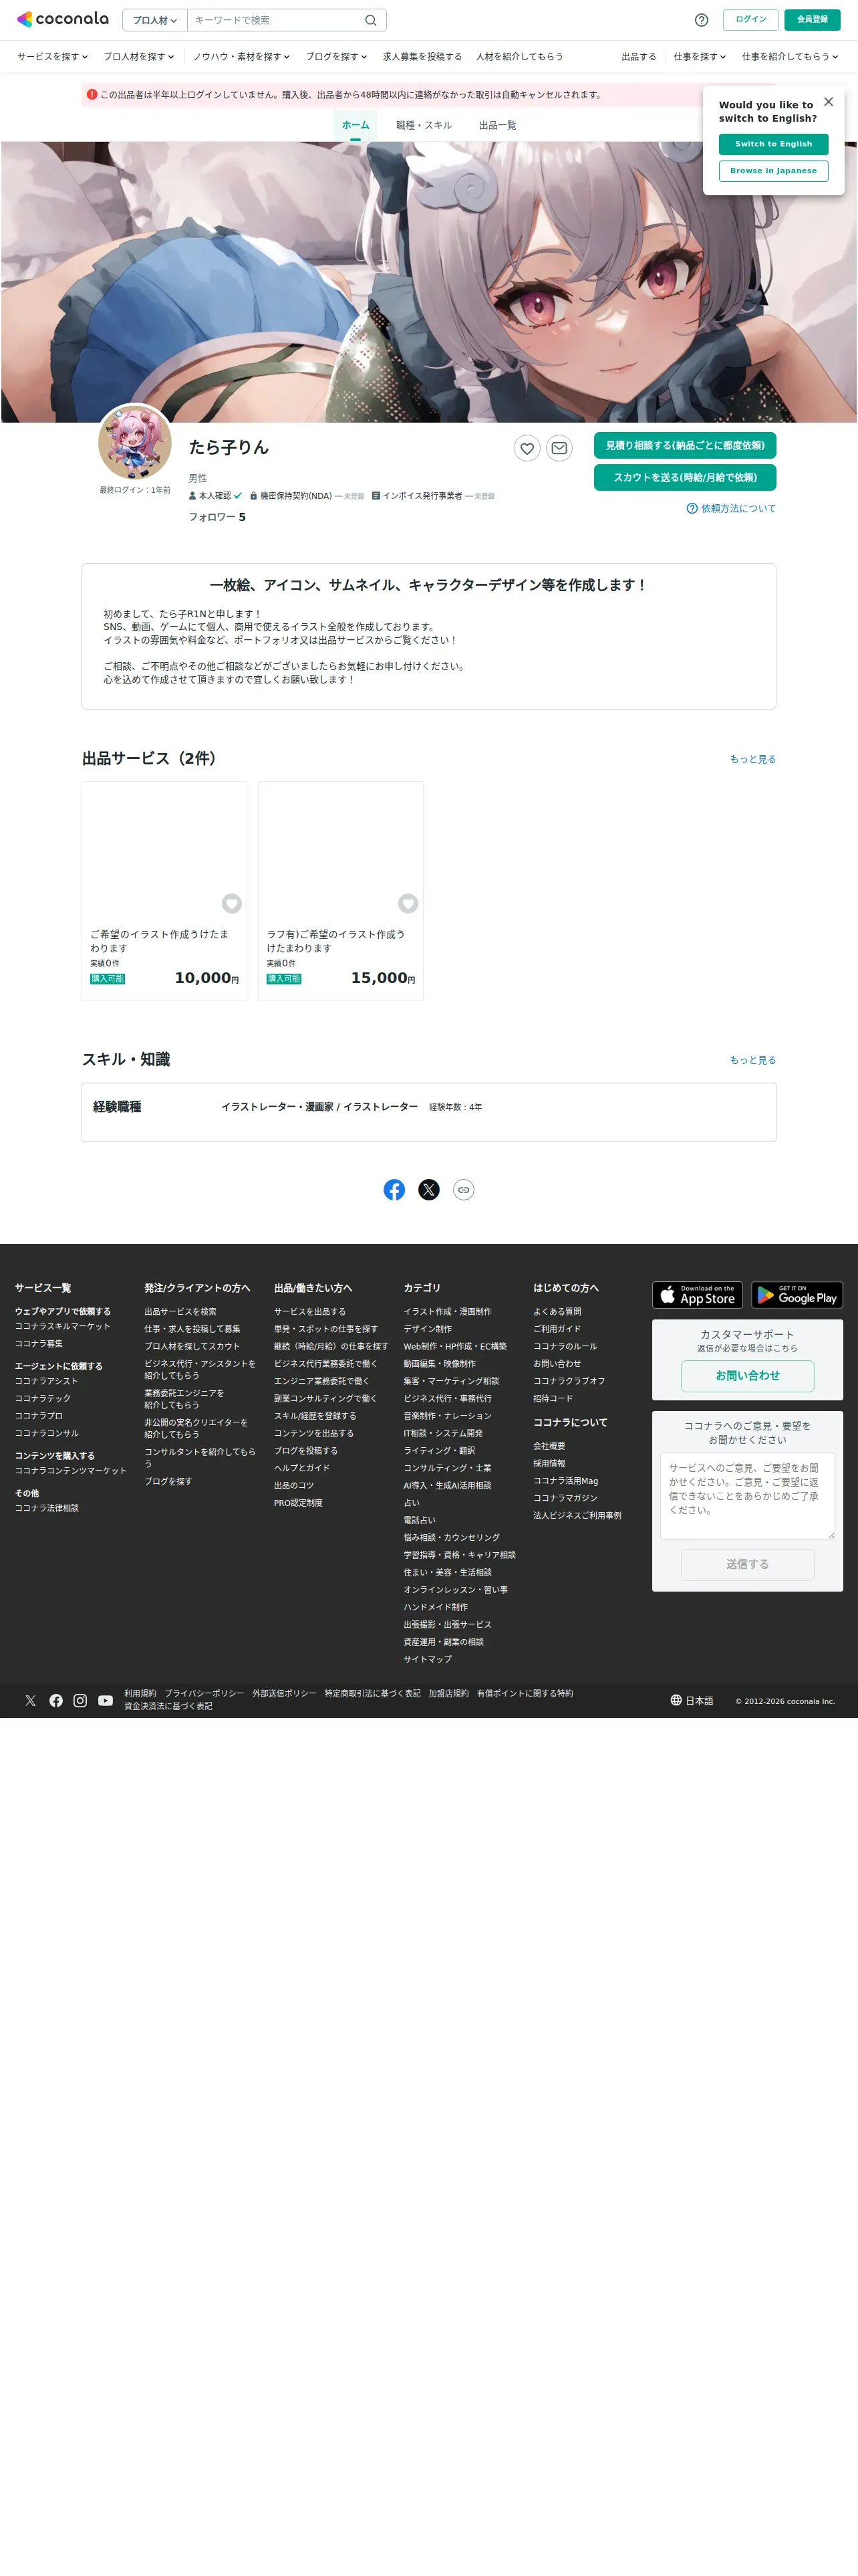Viewport: 858px width, 2576px height.
Task: Open footer link 利用規約
Action: click(x=140, y=1693)
